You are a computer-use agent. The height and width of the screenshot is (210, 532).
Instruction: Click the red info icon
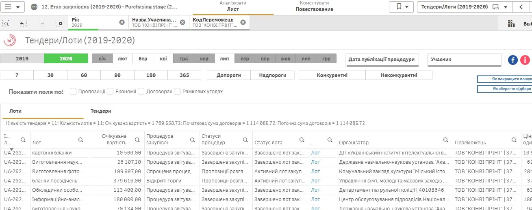point(525,60)
